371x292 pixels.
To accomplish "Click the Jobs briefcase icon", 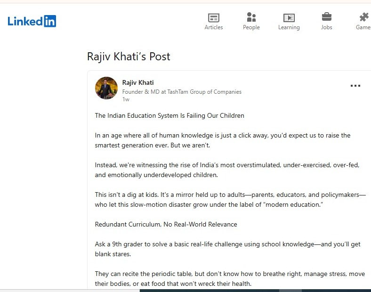I will (x=326, y=17).
